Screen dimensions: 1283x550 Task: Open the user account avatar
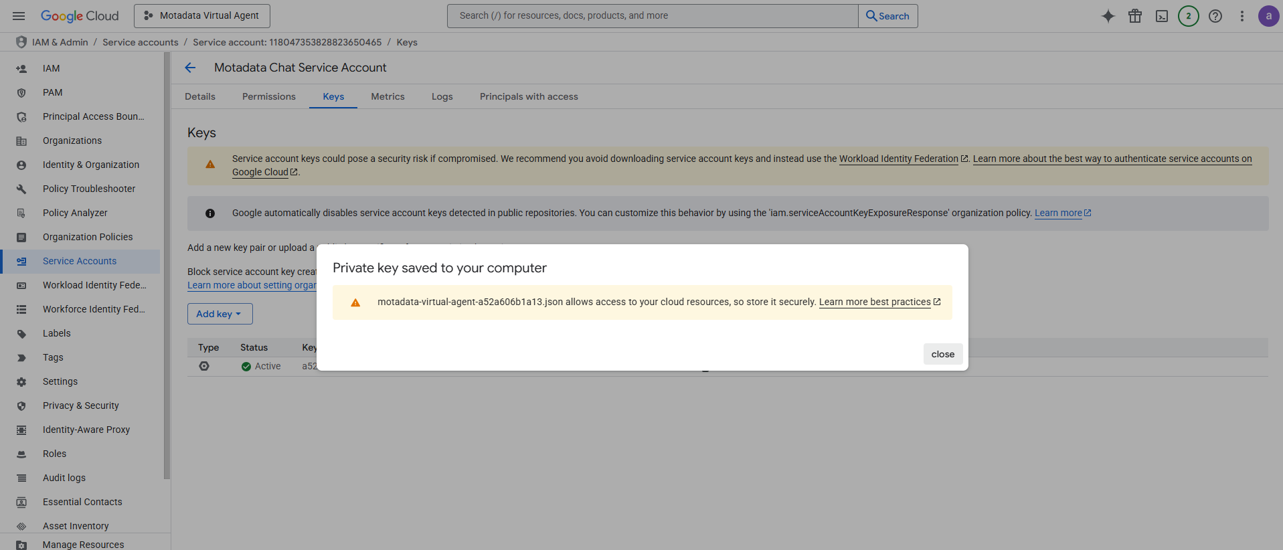coord(1268,16)
